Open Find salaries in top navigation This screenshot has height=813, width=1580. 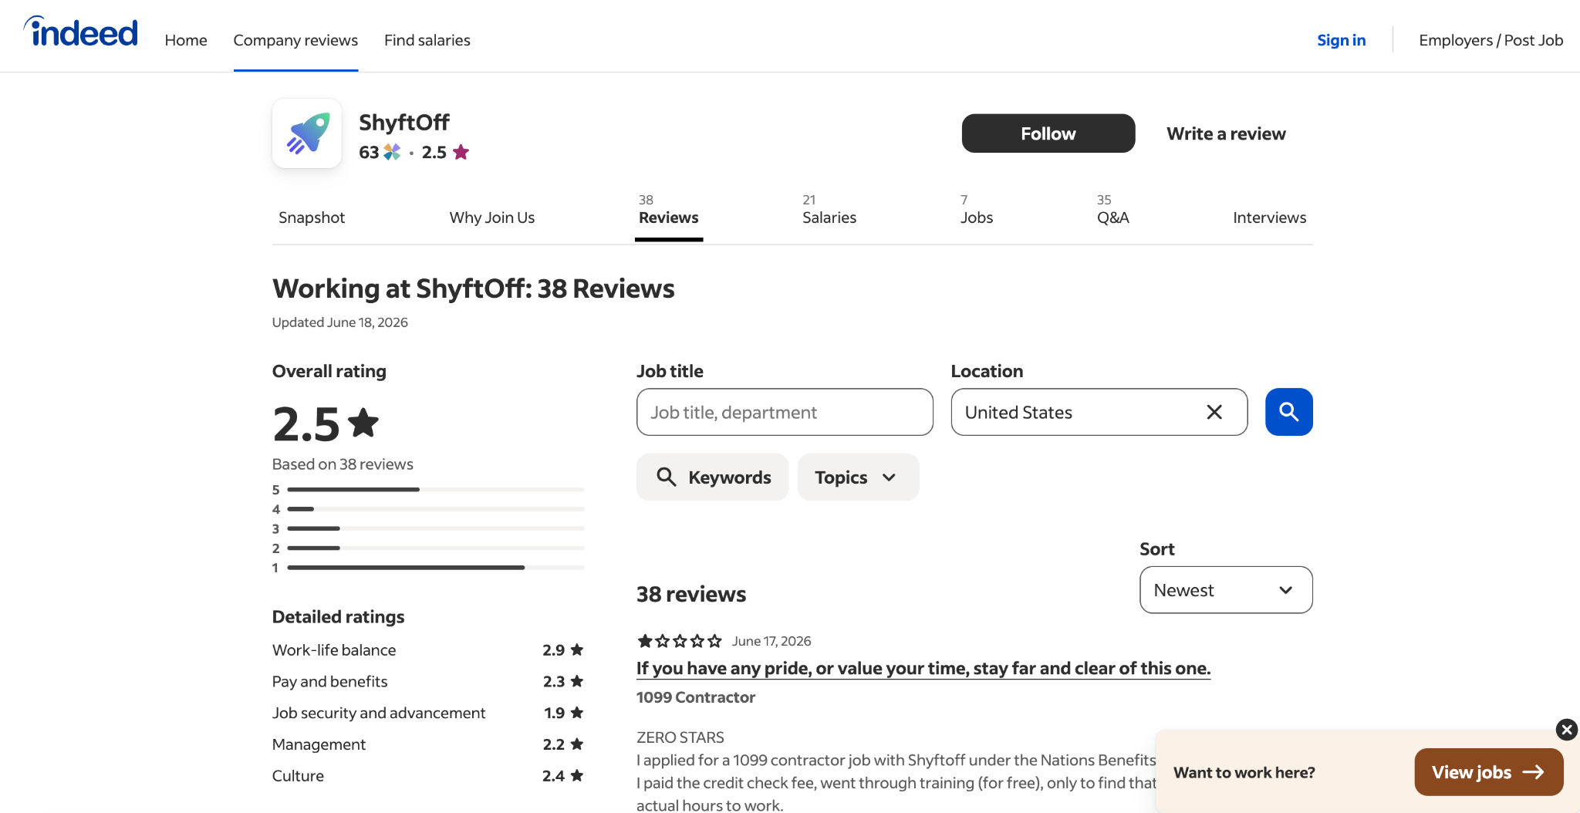click(427, 40)
